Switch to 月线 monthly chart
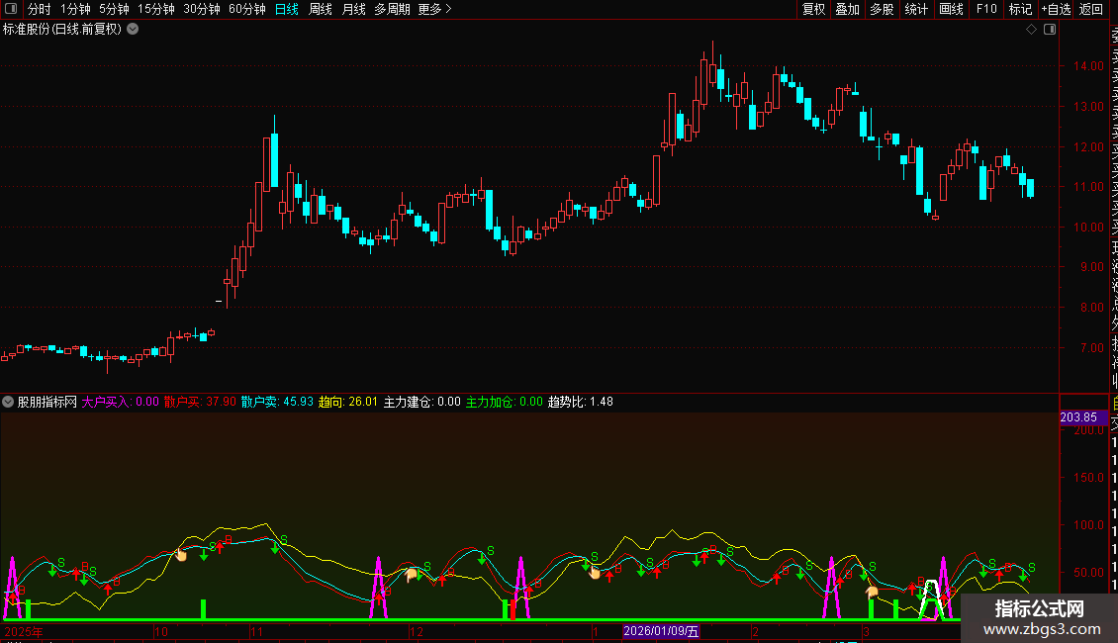The image size is (1118, 643). point(353,9)
